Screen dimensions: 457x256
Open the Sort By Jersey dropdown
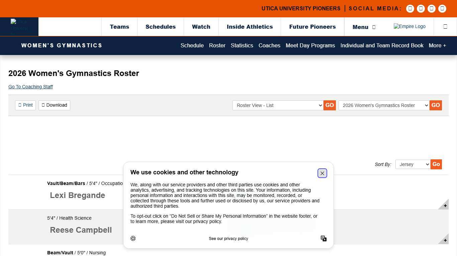click(x=413, y=164)
